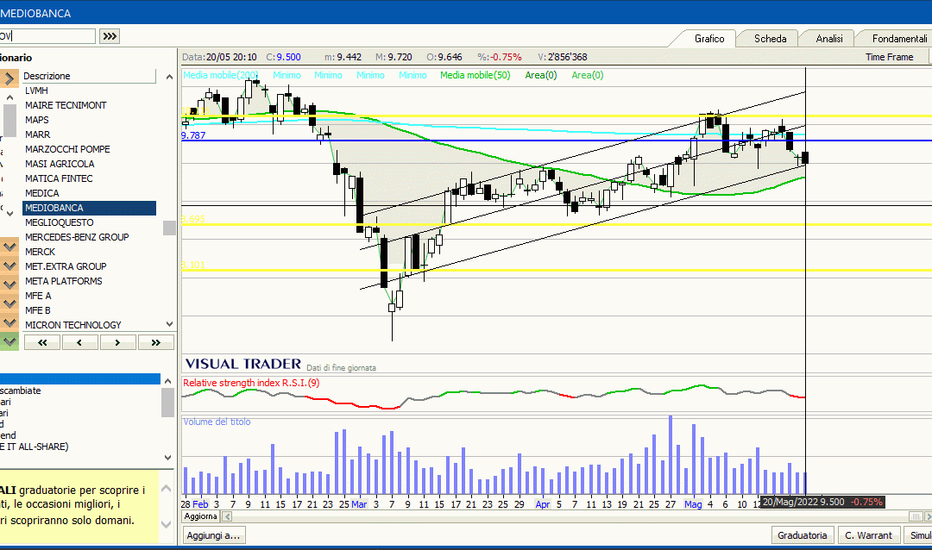Select MARZOCCHI POMPE in the list

click(89, 149)
